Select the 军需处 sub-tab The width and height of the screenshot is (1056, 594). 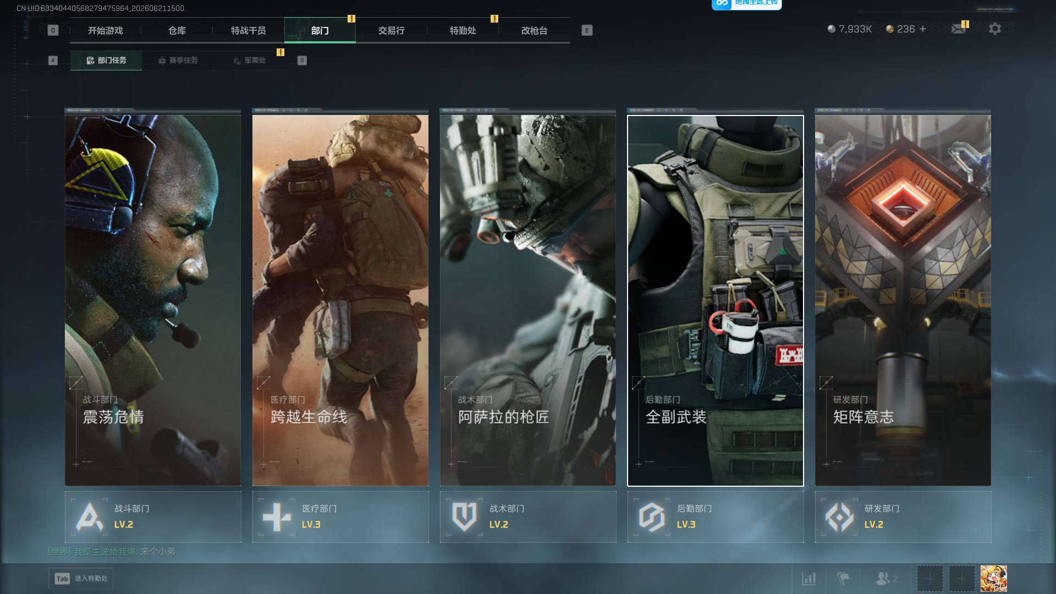coord(249,61)
